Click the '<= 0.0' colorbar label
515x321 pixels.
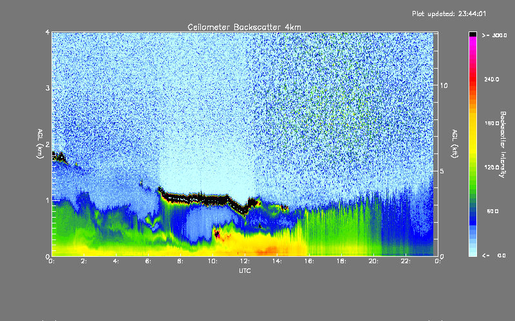pos(494,256)
